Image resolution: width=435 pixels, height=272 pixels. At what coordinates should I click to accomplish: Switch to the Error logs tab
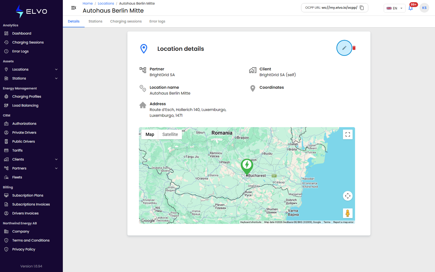click(x=157, y=21)
